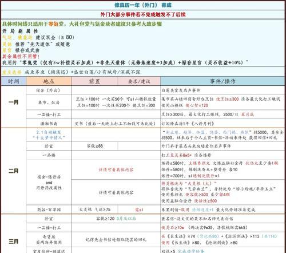Select the heading "开局刷属性"
Screen dimensions: 286x253
pyautogui.click(x=20, y=31)
